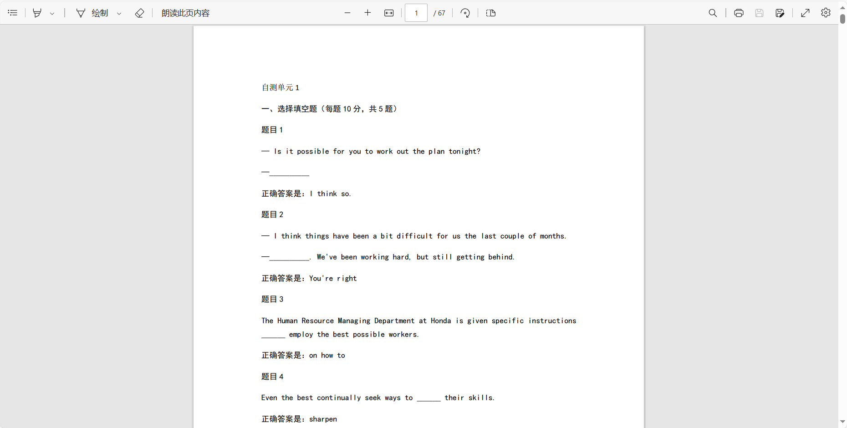Click the total page count '/ 67'
The image size is (847, 428).
pyautogui.click(x=439, y=13)
